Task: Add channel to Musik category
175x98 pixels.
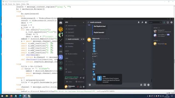Action: click(83, 51)
